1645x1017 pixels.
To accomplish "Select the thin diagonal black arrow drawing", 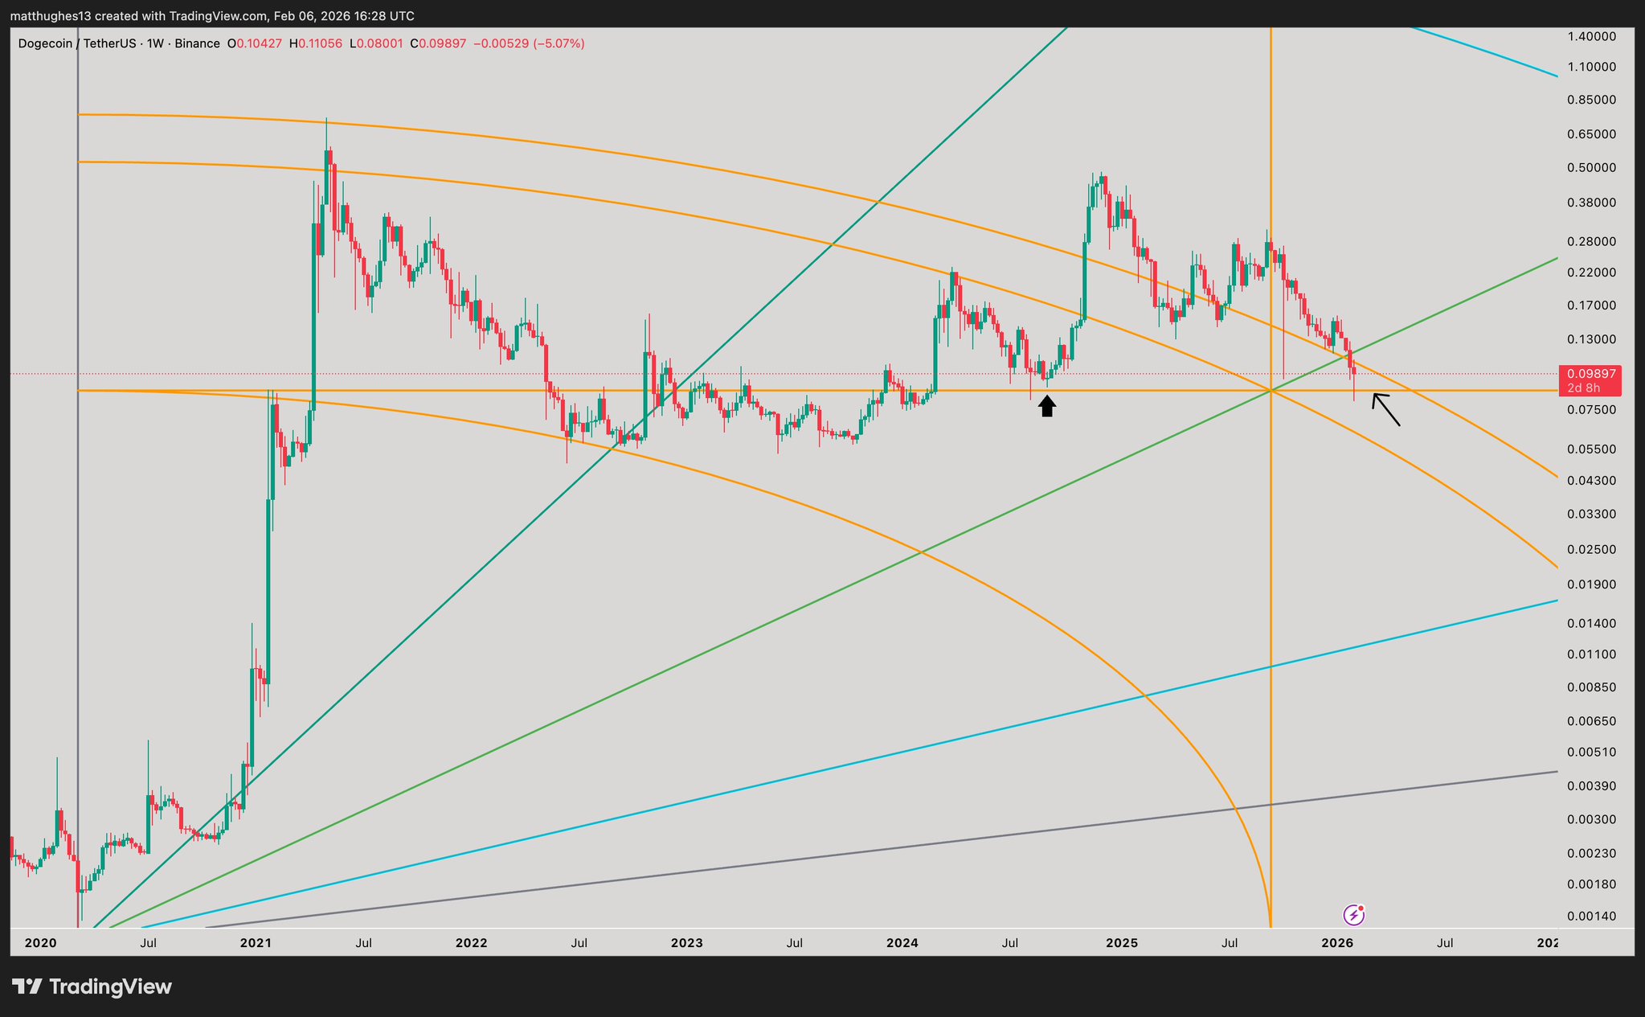I will click(x=1386, y=409).
